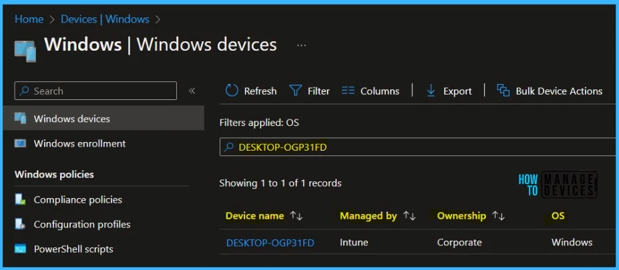619x270 pixels.
Task: Sort by Ownership arrows
Action: pos(499,215)
